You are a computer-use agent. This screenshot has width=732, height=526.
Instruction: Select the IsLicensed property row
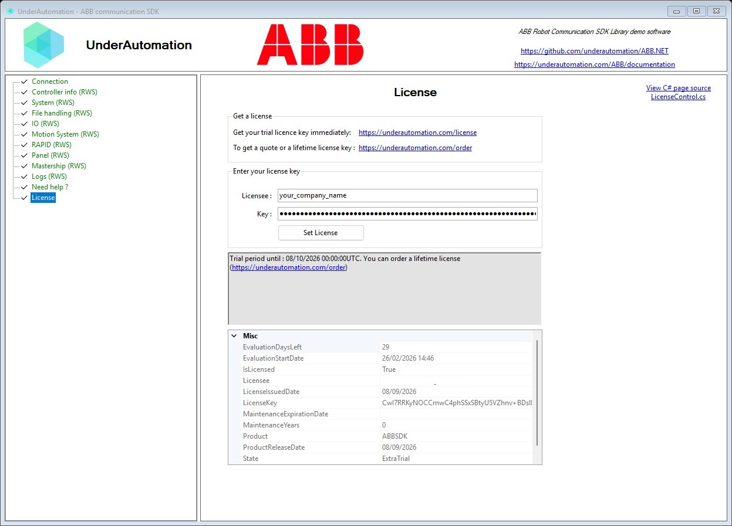[381, 369]
